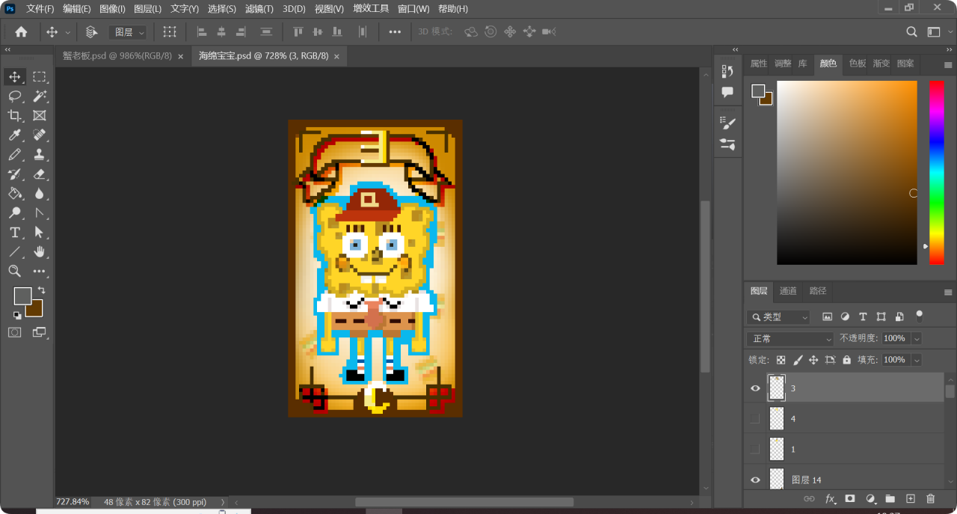This screenshot has height=514, width=957.
Task: Hide layer 3 using eye icon
Action: [x=755, y=388]
